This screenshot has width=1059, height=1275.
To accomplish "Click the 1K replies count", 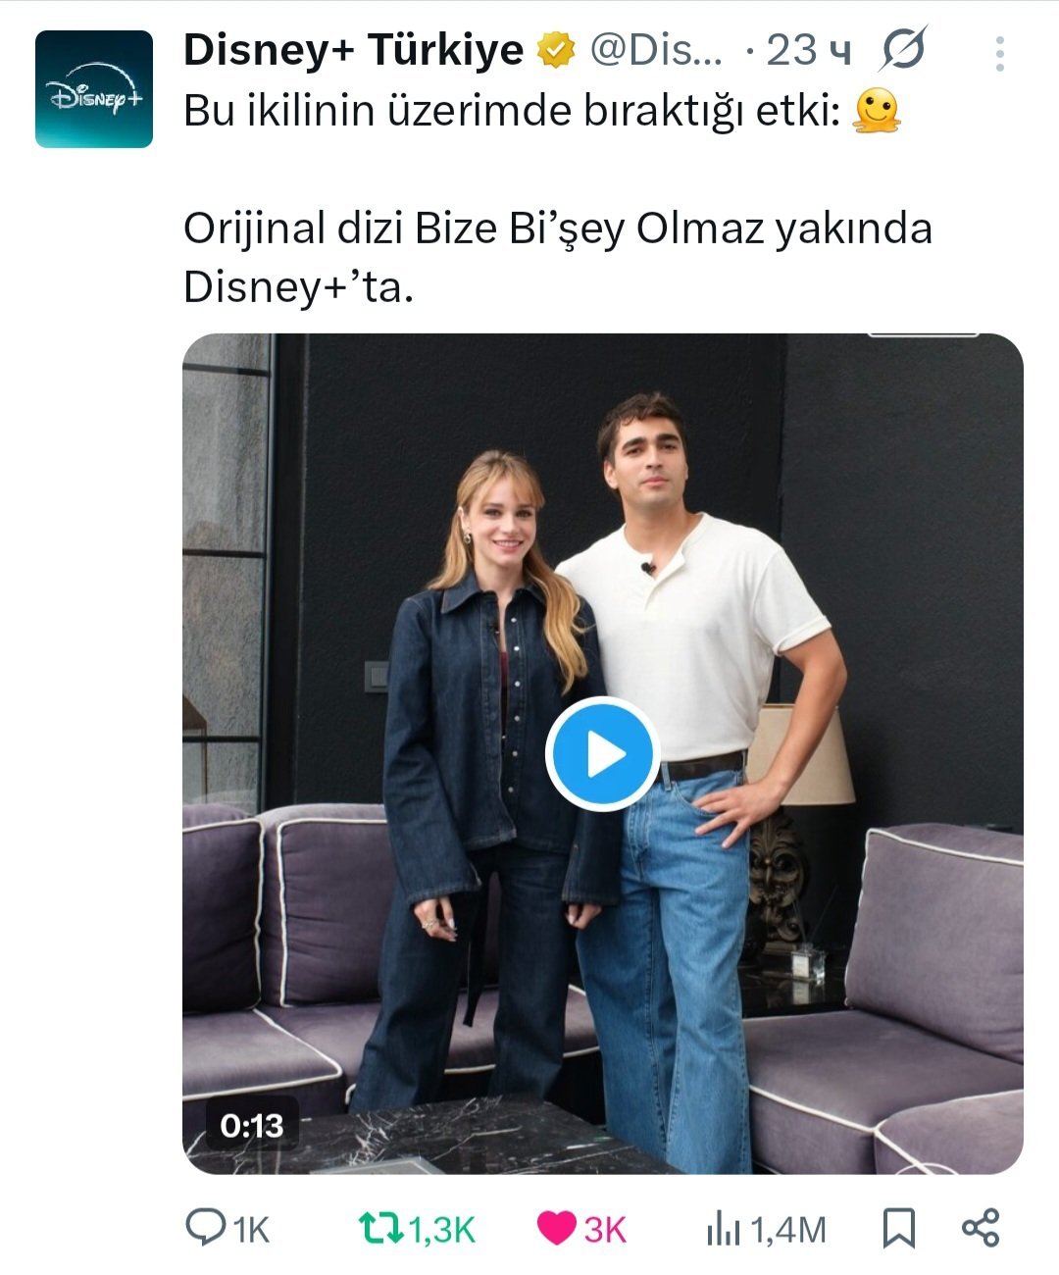I will coord(251,1229).
